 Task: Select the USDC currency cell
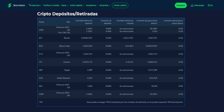41,94
